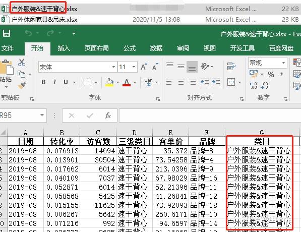This screenshot has height=232, width=301.
Task: Open the 数据 ribbon tab
Action: [156, 48]
